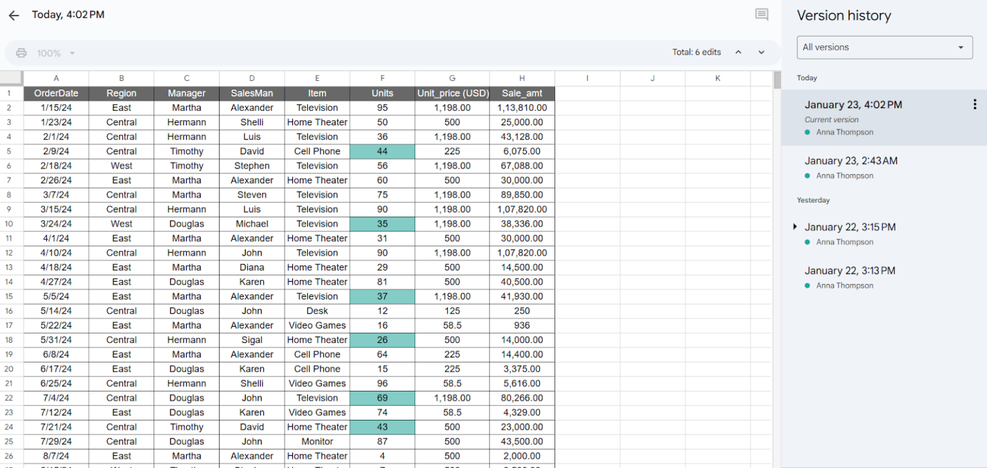Click the highlighted Units cell 37
Viewport: 987px width, 468px height.
coord(382,296)
